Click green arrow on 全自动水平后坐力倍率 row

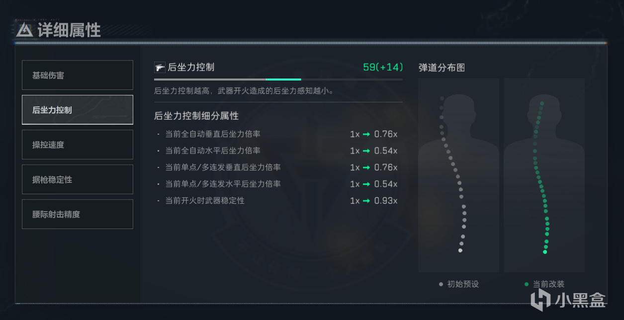(x=366, y=151)
